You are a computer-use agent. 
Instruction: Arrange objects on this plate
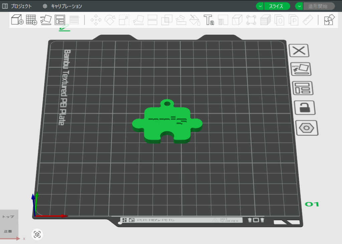point(302,88)
